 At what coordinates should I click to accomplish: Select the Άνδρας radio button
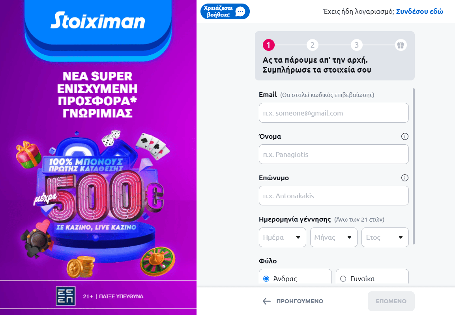[266, 279]
